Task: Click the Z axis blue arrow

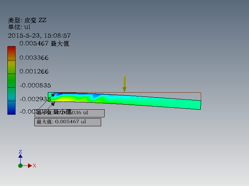Action: [20, 156]
